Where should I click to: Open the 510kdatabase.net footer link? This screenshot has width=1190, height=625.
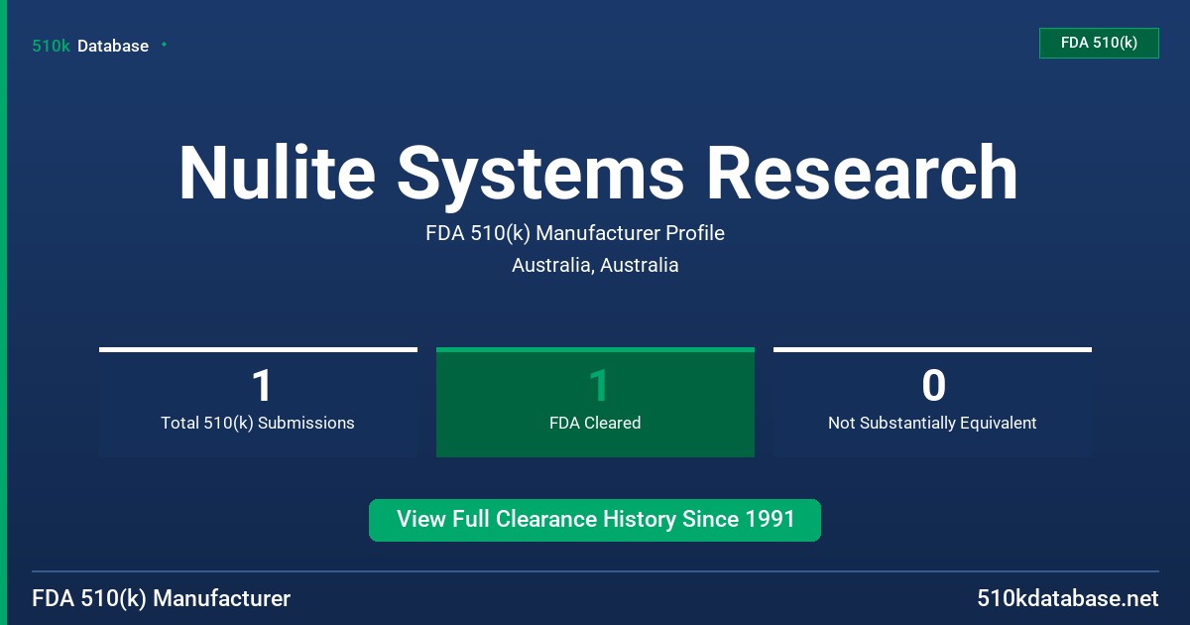1067,598
